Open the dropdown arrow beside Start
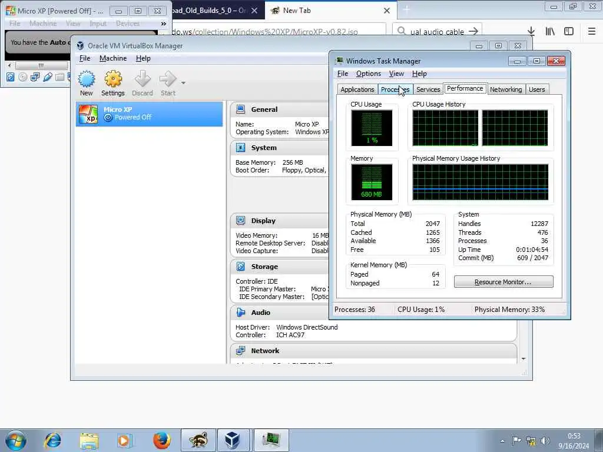603x452 pixels. [x=183, y=82]
